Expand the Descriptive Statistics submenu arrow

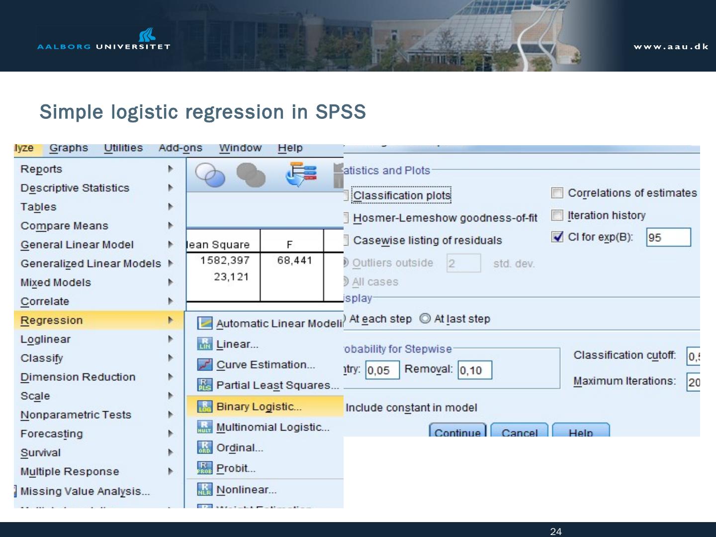tap(171, 188)
